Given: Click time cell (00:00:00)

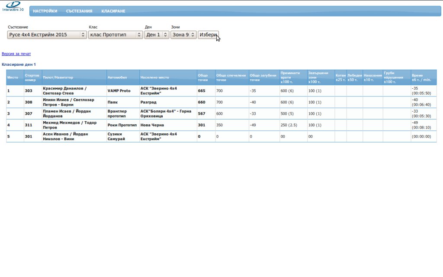Looking at the screenshot, I should pos(424,136).
